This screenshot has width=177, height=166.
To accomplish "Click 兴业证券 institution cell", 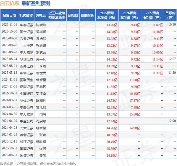I will [x=27, y=39].
